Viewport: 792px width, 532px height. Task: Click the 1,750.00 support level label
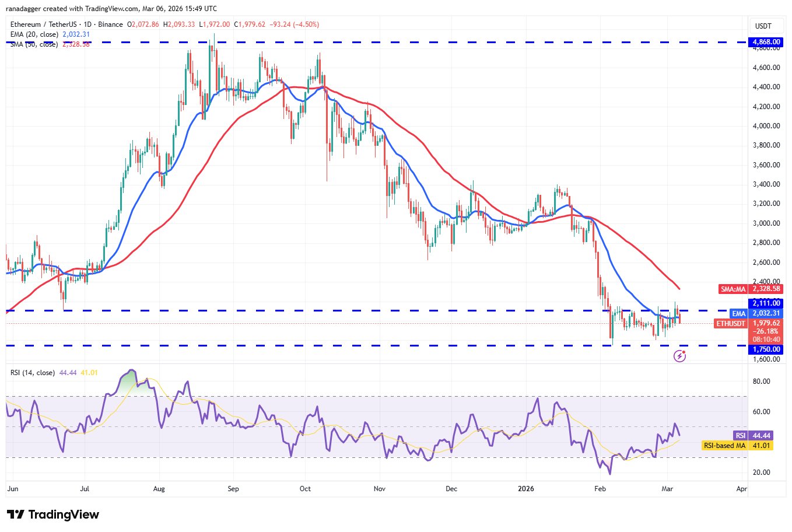pyautogui.click(x=766, y=349)
